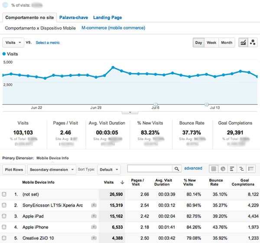Click the 15,319 visits cell

pos(116,205)
